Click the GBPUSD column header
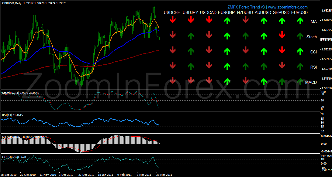Screen dimensions: 332x177 (281, 13)
